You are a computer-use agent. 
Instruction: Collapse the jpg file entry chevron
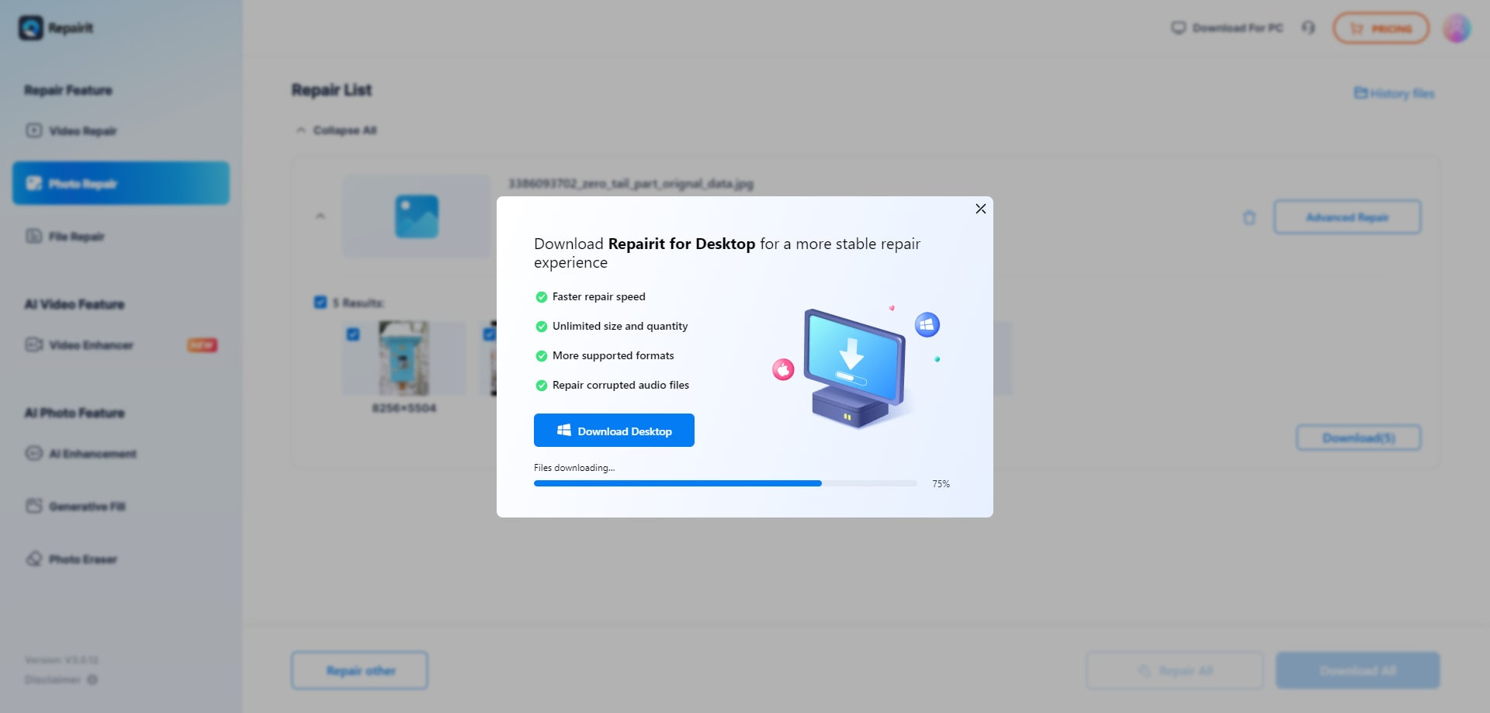pos(320,216)
